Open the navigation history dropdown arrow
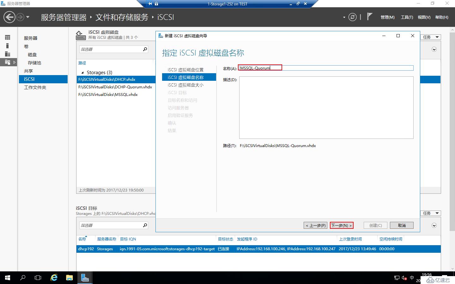Viewport: 455px width, 284px height. pyautogui.click(x=28, y=17)
